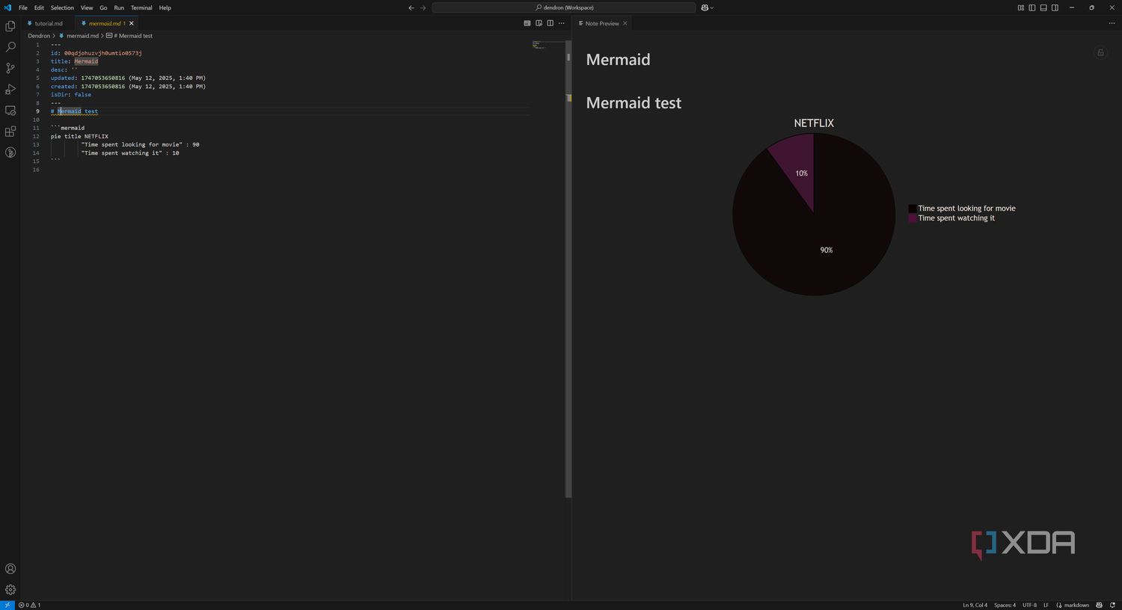This screenshot has height=610, width=1122.
Task: Open the Manage gear icon
Action: (10, 590)
